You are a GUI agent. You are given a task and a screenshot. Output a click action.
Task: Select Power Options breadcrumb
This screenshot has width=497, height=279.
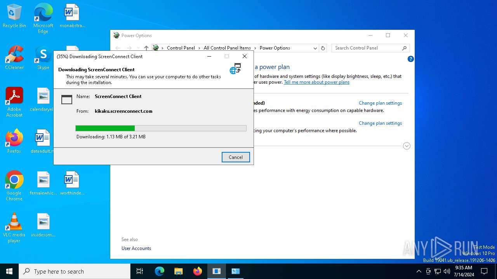275,48
